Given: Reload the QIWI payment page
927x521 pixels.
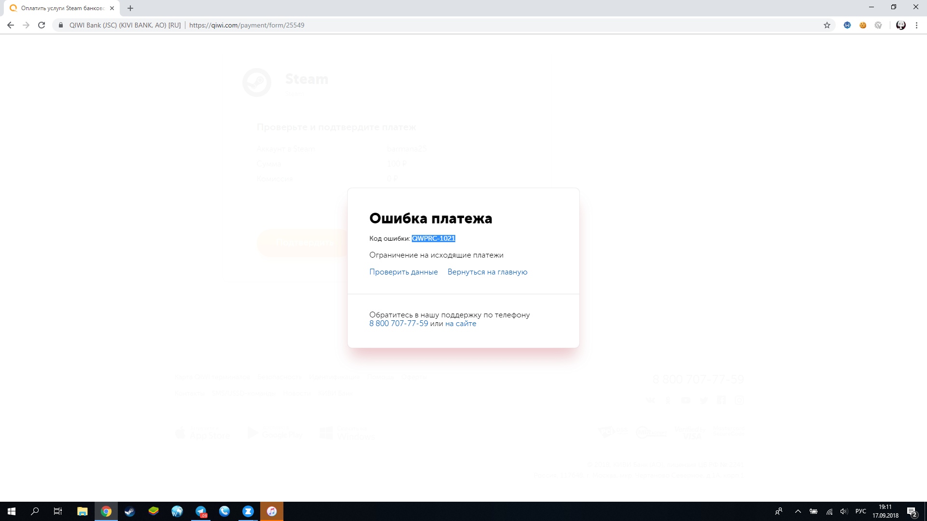Looking at the screenshot, I should [x=42, y=25].
